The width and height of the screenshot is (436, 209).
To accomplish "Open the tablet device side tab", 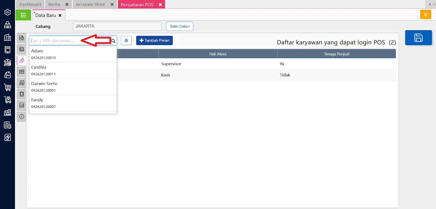I will [x=22, y=94].
